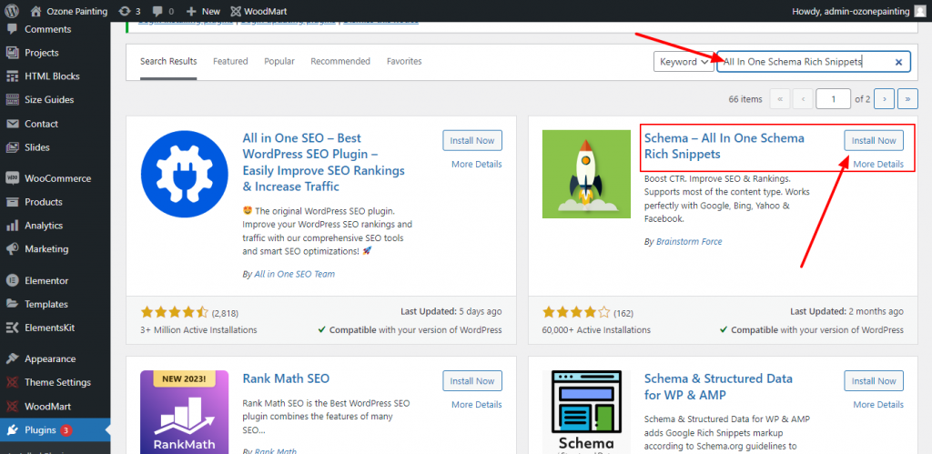This screenshot has height=454, width=932.
Task: Clear the plugin search field
Action: point(898,62)
